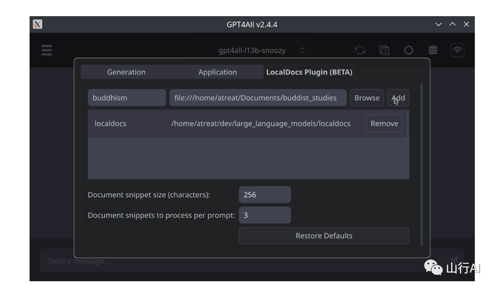Click the LocalDocs database icon
The width and height of the screenshot is (497, 290).
[433, 50]
